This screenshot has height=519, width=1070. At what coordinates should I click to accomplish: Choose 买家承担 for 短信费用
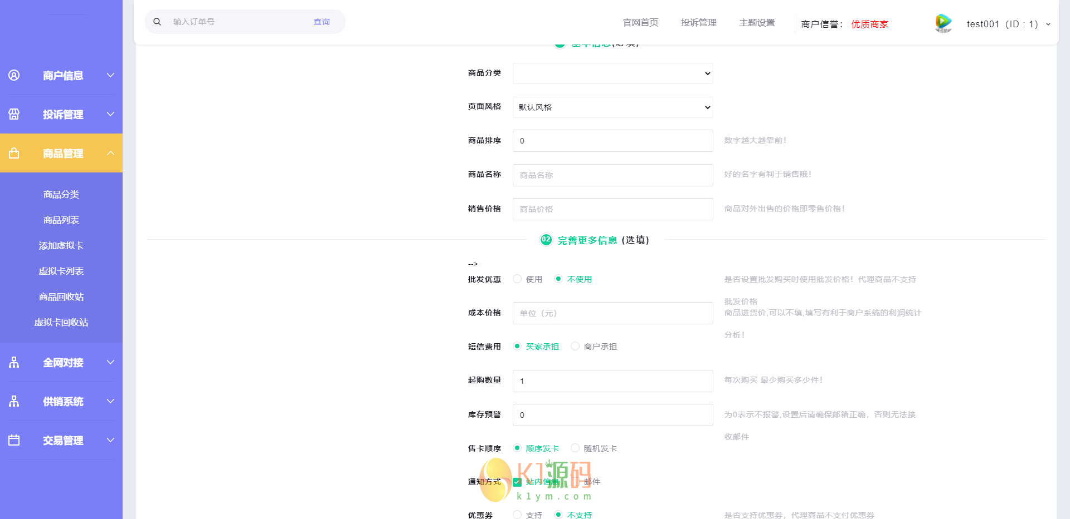[517, 346]
